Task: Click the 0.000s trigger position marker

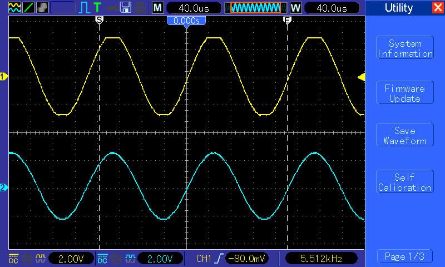Action: [186, 21]
